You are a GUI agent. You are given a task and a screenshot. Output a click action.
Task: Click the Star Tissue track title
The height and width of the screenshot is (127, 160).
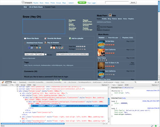(x=102, y=58)
